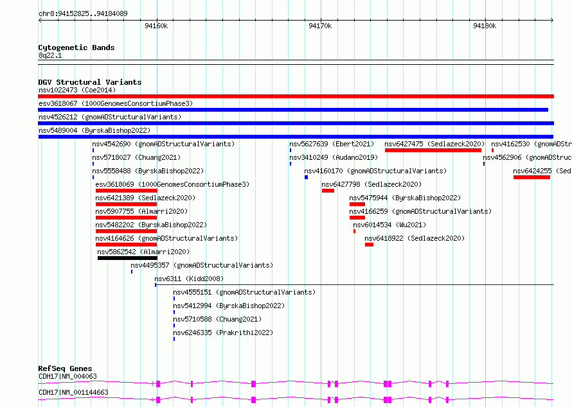Select the esv3618067 1000Genomes label

116,103
